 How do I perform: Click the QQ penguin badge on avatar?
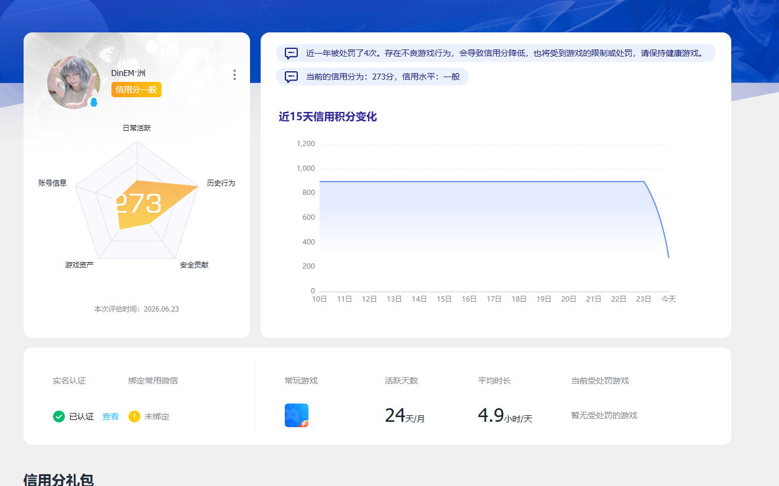pyautogui.click(x=93, y=102)
